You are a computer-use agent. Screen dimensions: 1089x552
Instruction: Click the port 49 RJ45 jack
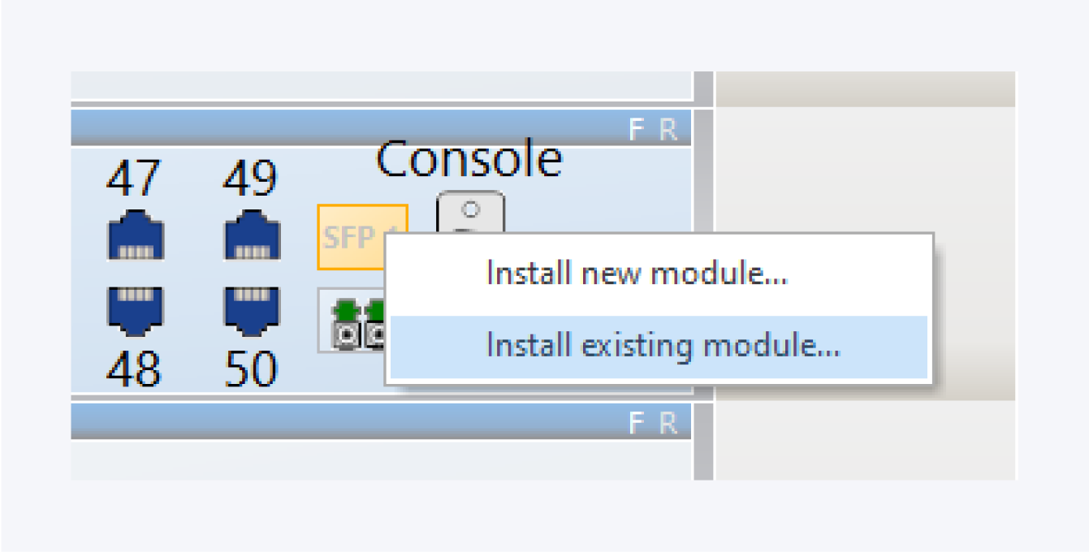coord(252,235)
